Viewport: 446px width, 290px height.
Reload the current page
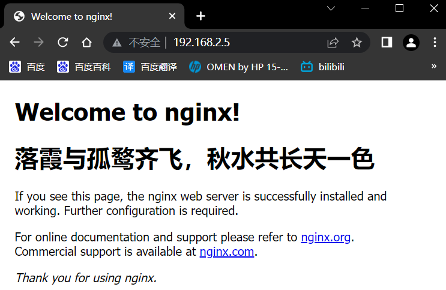pos(62,43)
